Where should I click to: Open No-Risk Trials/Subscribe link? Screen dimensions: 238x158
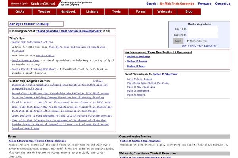point(177,4)
